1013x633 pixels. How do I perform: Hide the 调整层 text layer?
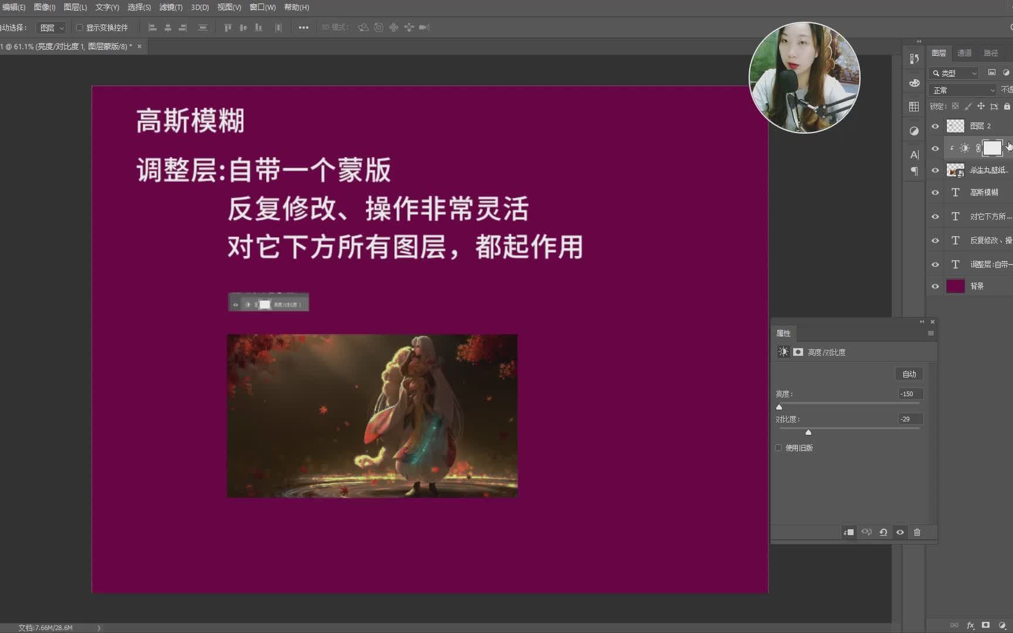[x=935, y=264]
